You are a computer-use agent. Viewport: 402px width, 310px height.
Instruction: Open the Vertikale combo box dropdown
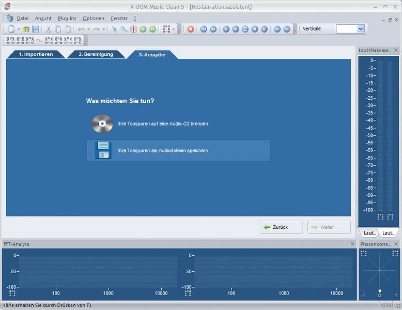(361, 29)
